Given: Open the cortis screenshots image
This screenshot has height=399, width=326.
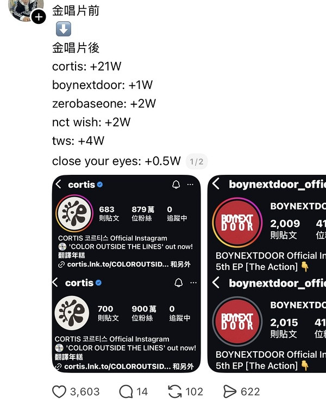Looking at the screenshot, I should (126, 274).
